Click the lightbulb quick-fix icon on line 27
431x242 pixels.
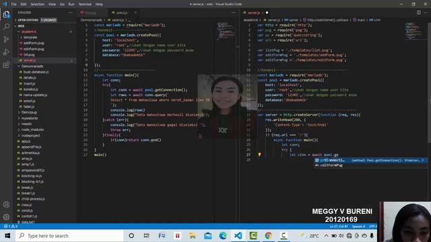click(x=259, y=155)
